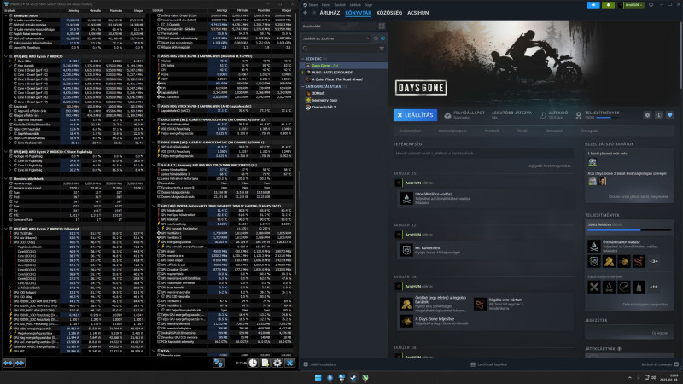Open Steam notifications bell
Viewport: 683px width, 384px height.
pos(608,5)
